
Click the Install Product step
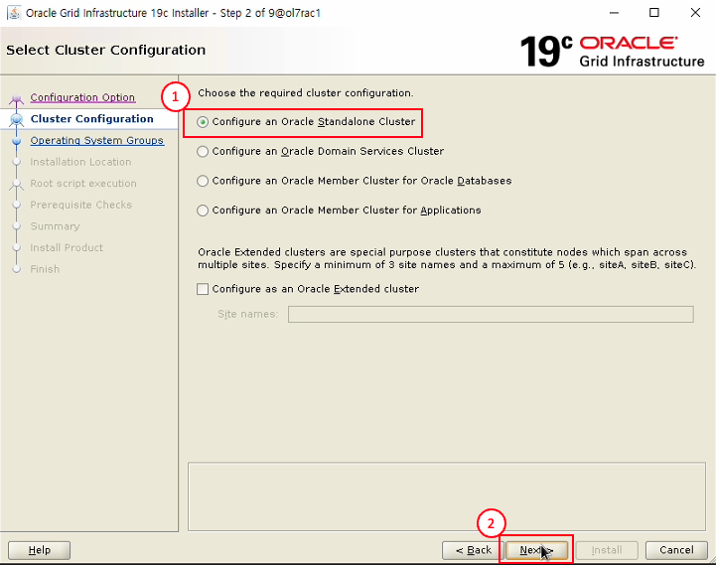tap(67, 247)
